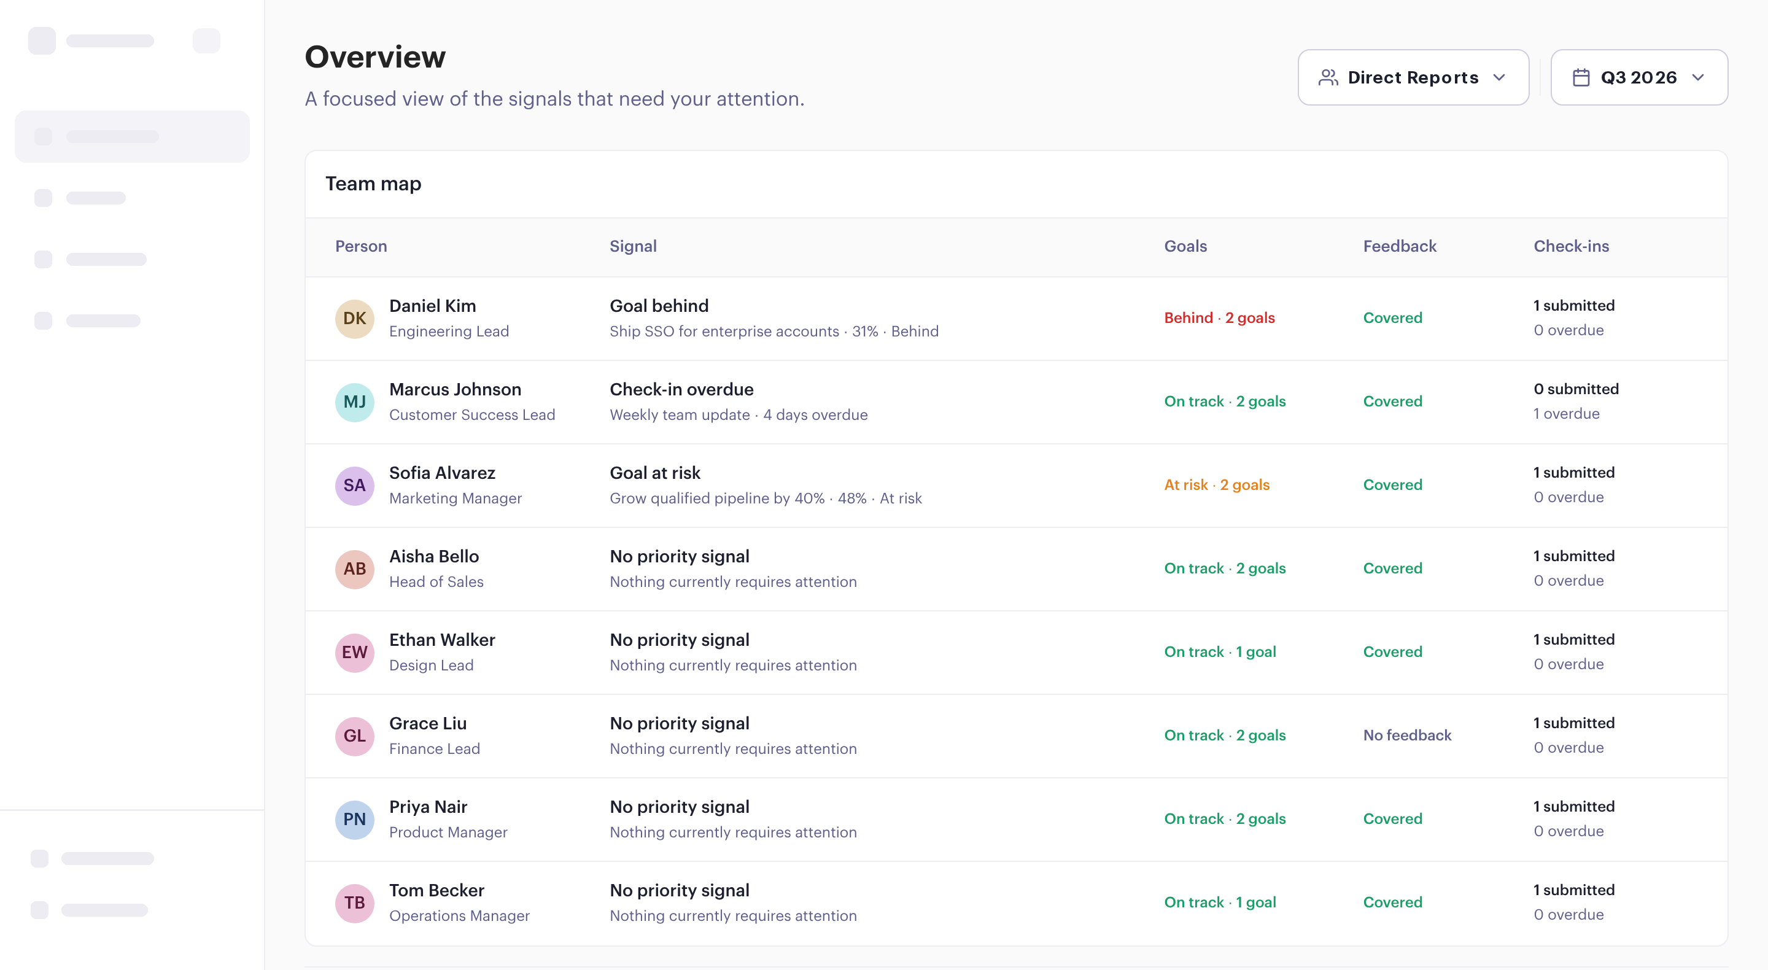The height and width of the screenshot is (970, 1768).
Task: Click Sofia Alvarez's SA avatar
Action: (354, 486)
